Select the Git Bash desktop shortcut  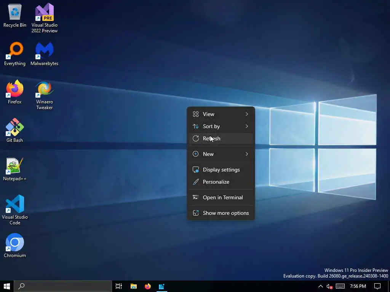tap(15, 131)
